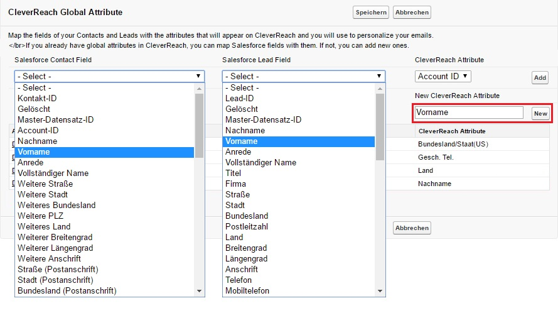The height and width of the screenshot is (325, 558).
Task: Select Straße in the lead field list
Action: (299, 195)
